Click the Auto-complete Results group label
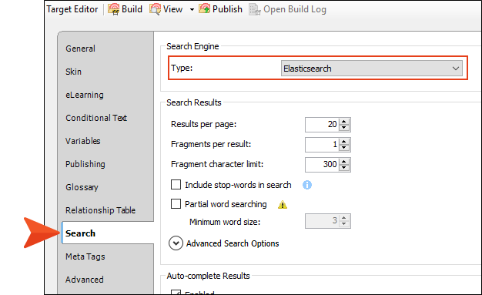482x295 pixels. [x=208, y=276]
